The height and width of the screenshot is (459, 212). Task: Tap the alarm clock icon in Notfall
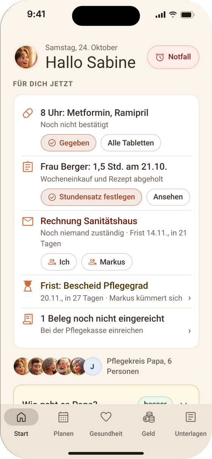pos(160,57)
